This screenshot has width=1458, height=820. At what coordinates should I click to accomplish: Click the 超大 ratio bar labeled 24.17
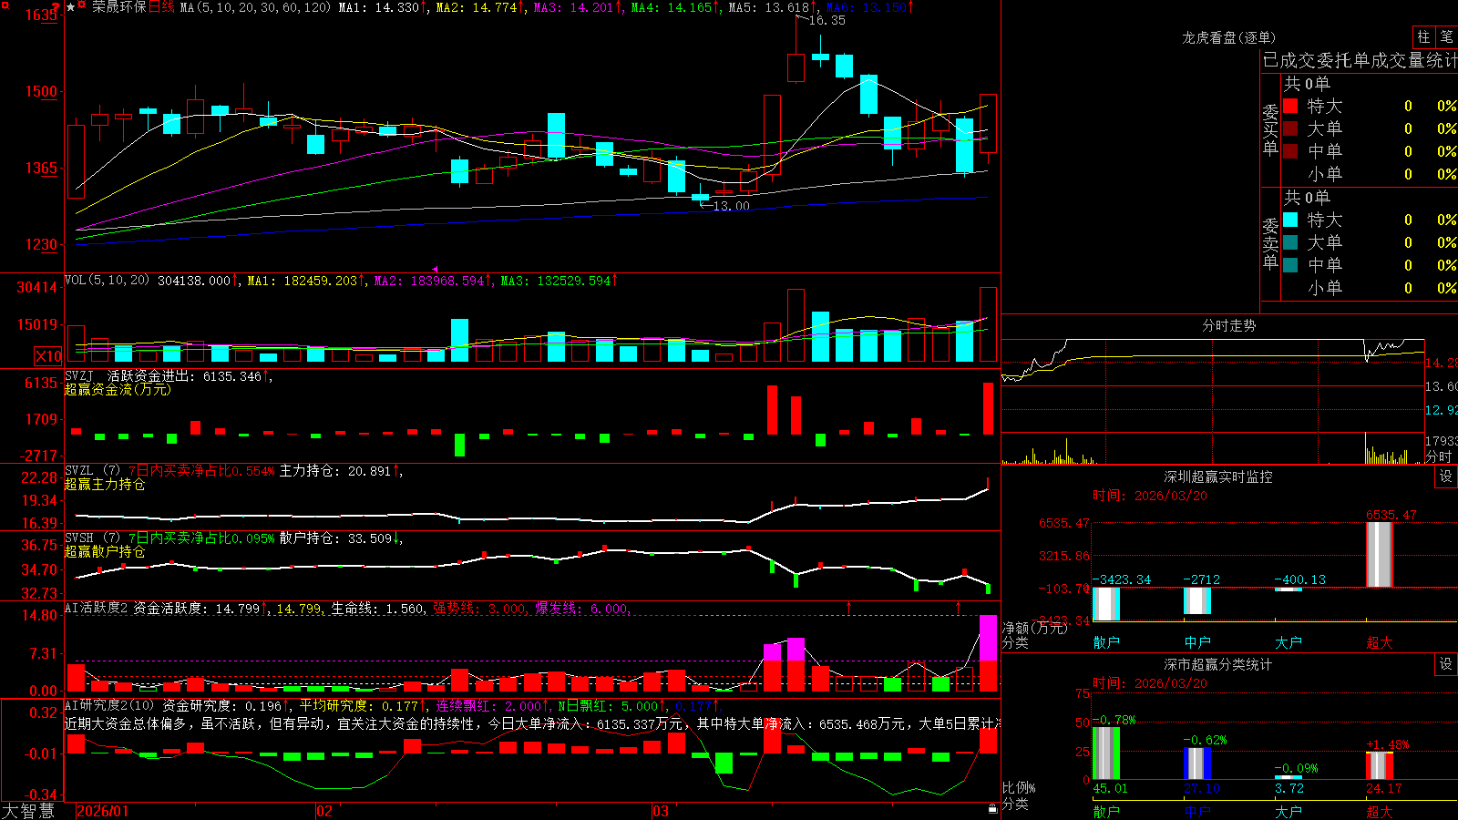pyautogui.click(x=1380, y=765)
